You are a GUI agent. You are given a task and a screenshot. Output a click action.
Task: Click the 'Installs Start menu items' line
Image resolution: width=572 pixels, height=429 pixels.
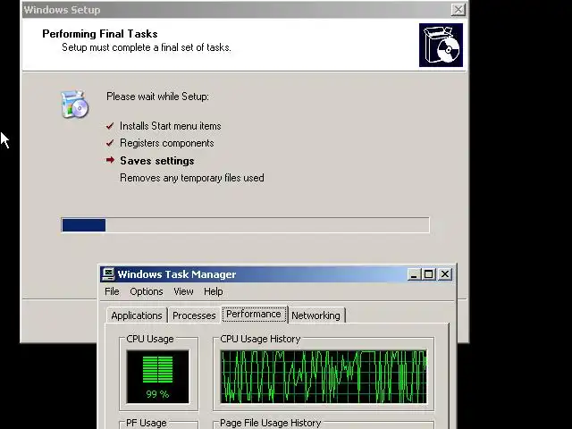tap(171, 126)
